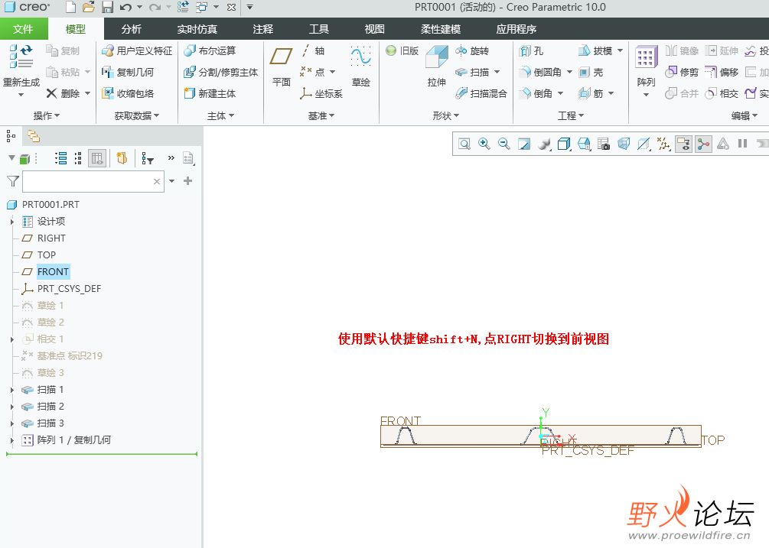Create a datum Plane (平面)
The height and width of the screenshot is (548, 769).
point(282,66)
